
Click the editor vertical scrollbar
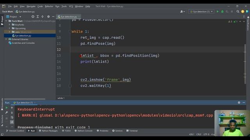(245, 64)
